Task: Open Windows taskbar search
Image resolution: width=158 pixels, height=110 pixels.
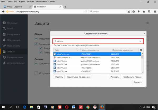Action: click(10, 107)
